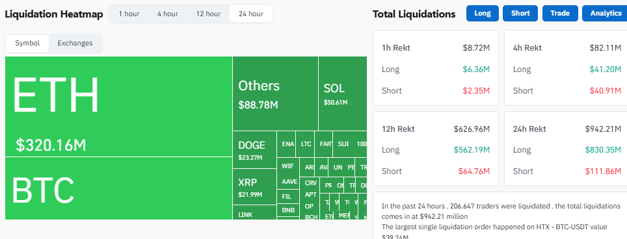
Task: Open the Analytics button
Action: [606, 13]
